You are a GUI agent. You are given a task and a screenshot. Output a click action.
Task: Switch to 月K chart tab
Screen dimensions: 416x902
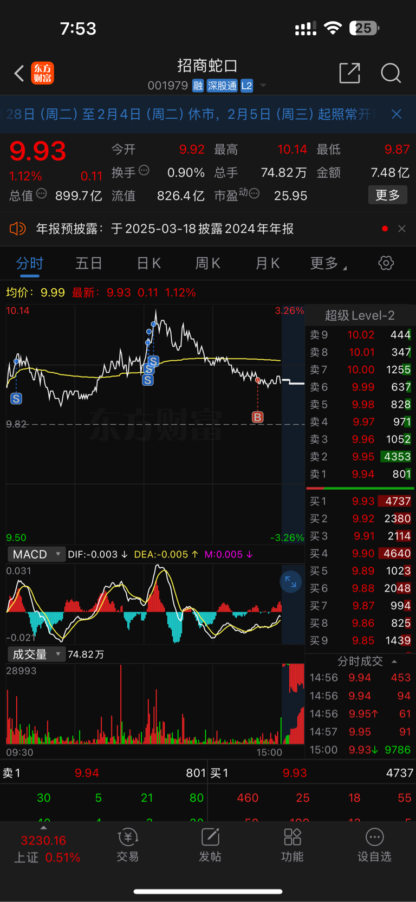pos(268,263)
